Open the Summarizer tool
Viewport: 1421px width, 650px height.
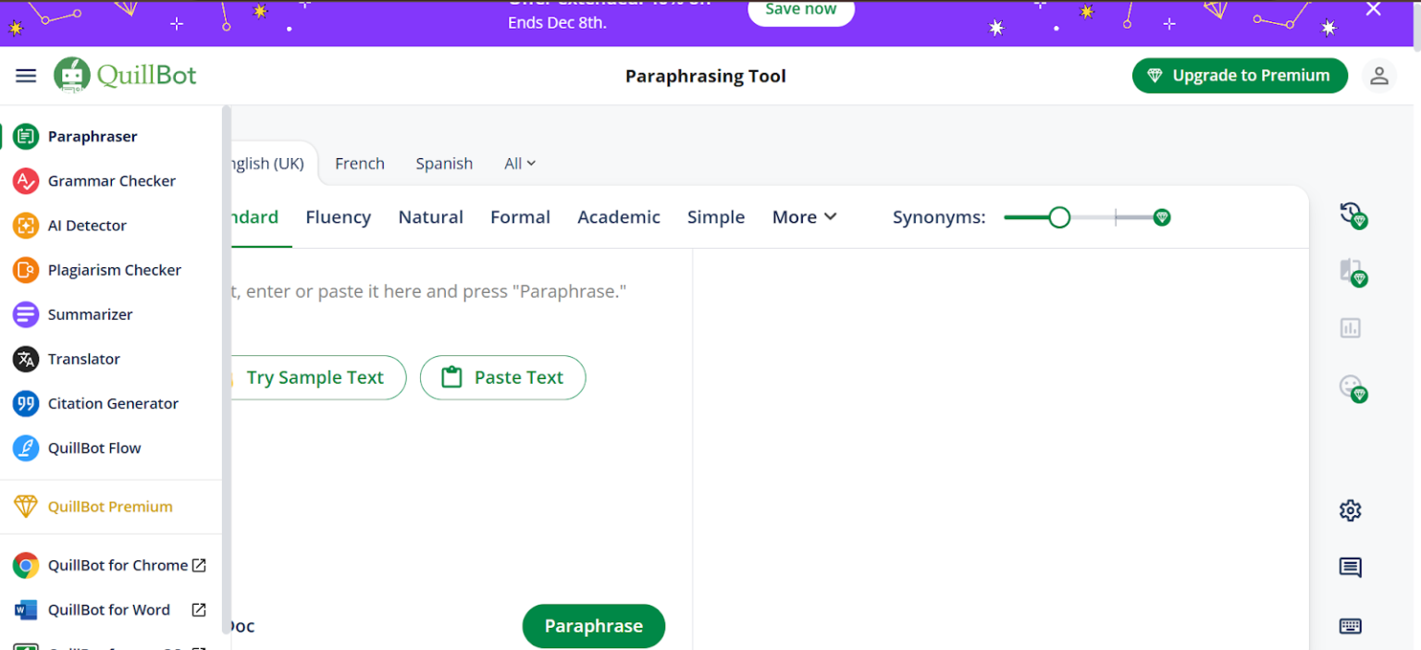[x=90, y=314]
